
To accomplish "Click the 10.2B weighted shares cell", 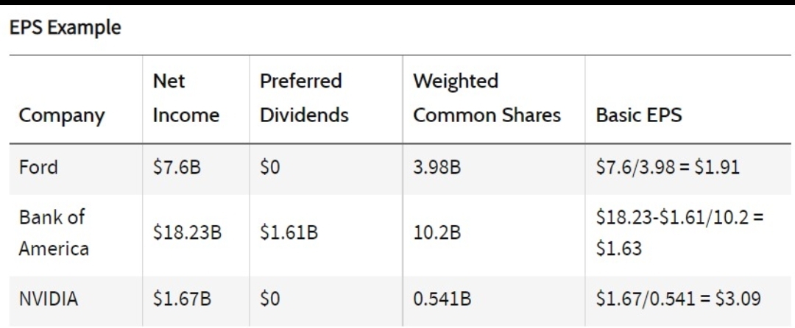I will 437,233.
